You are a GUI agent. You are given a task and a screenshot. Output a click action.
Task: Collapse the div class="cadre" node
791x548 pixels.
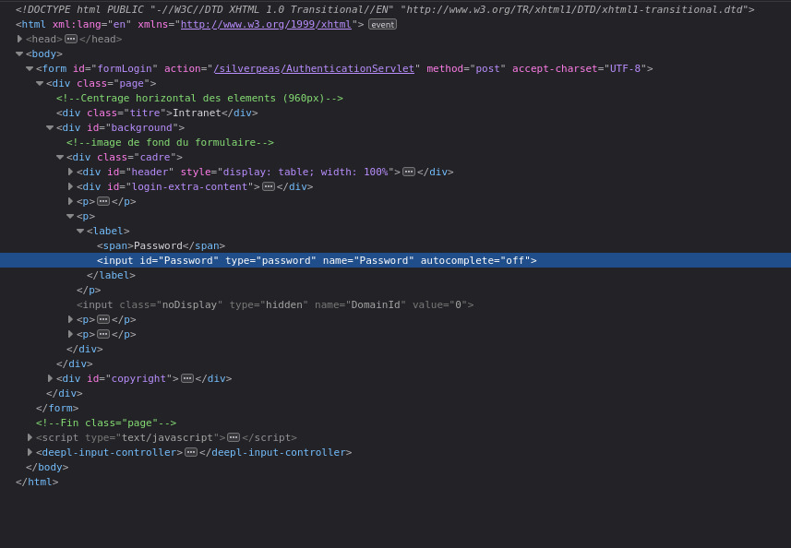pyautogui.click(x=60, y=157)
